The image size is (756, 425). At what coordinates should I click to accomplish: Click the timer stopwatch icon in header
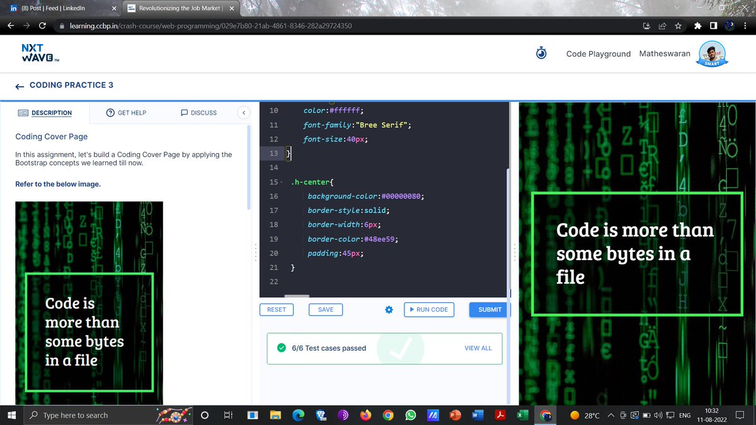[x=541, y=54]
